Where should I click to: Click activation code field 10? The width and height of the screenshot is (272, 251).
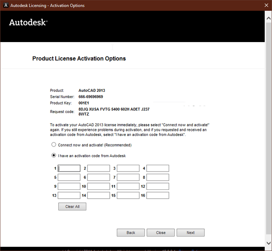[x=99, y=186]
